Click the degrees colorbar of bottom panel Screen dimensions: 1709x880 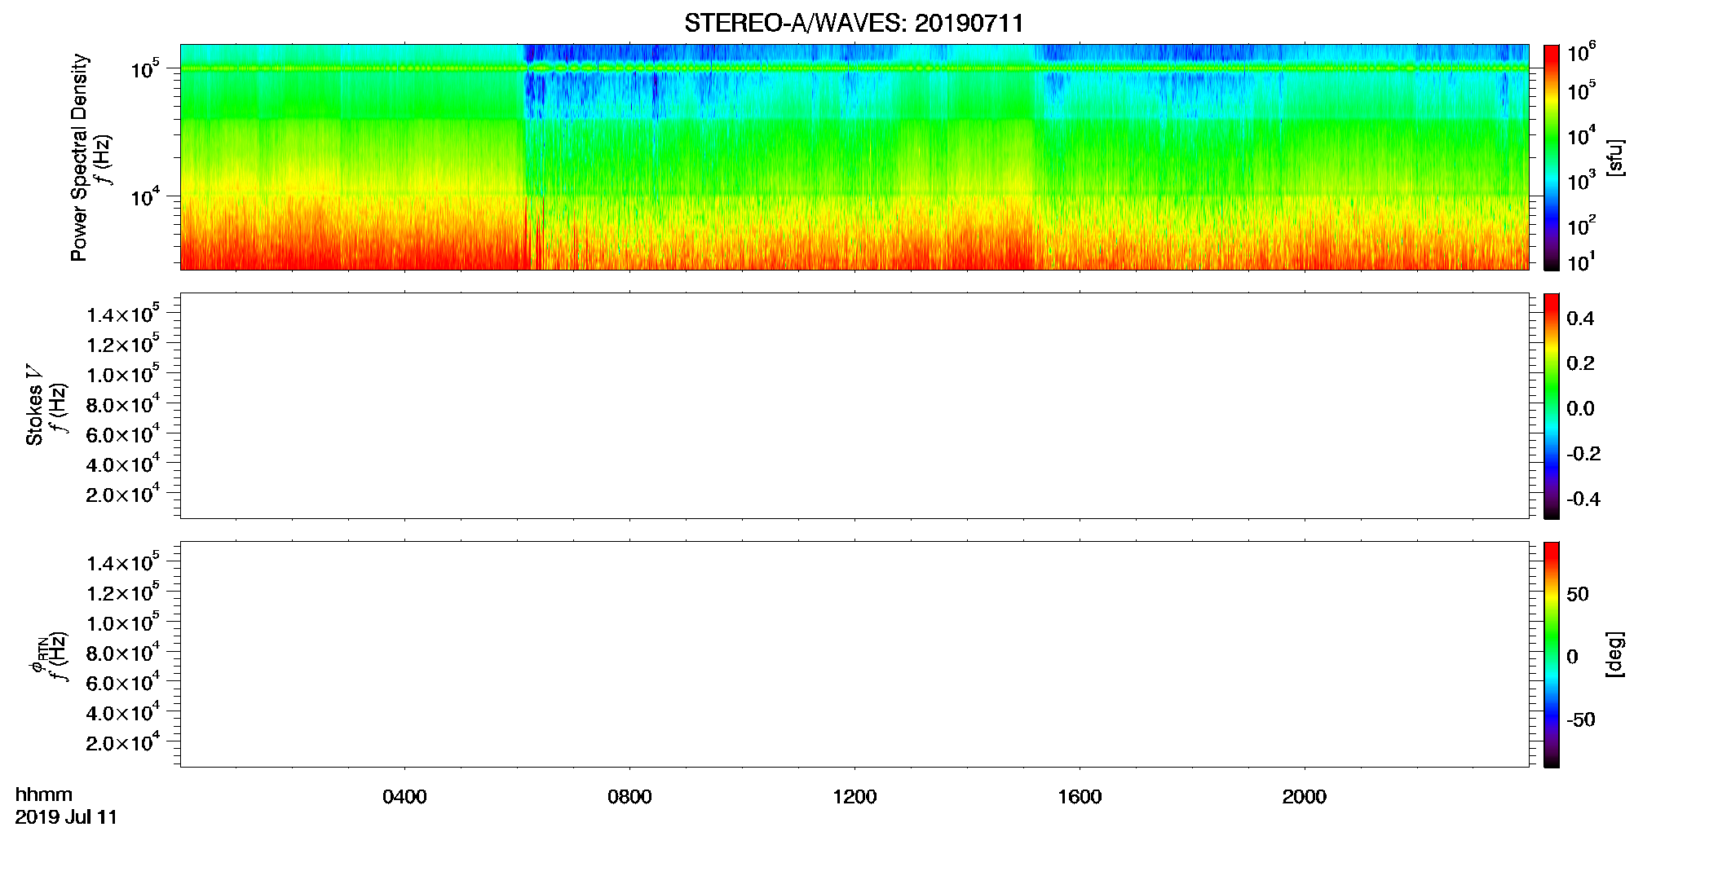[x=1551, y=654]
